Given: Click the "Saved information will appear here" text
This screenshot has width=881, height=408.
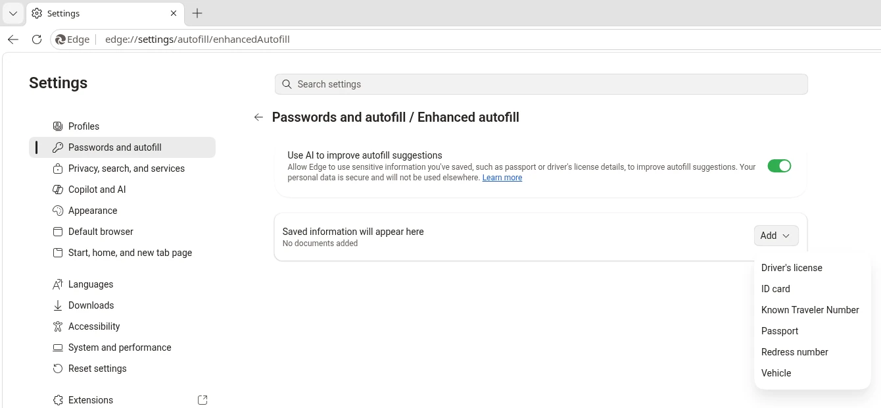Looking at the screenshot, I should tap(353, 232).
